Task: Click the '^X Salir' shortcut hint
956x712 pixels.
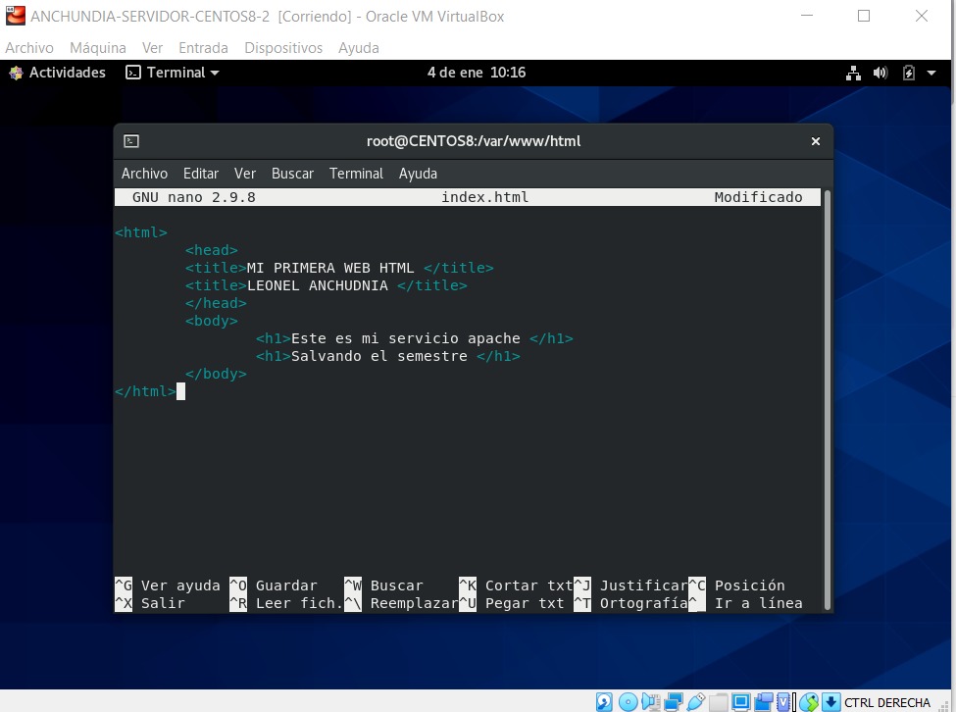Action: (149, 603)
